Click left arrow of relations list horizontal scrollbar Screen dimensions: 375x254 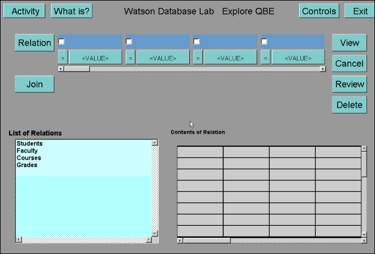coord(19,239)
